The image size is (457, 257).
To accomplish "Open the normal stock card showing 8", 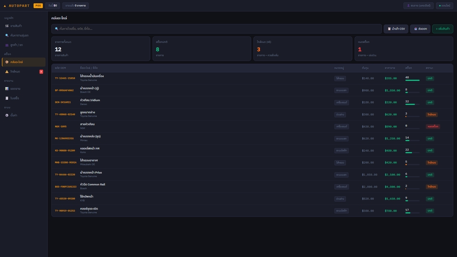I will [202, 49].
